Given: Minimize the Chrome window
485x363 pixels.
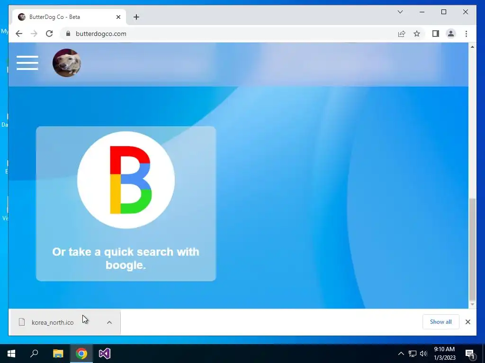Looking at the screenshot, I should point(422,12).
